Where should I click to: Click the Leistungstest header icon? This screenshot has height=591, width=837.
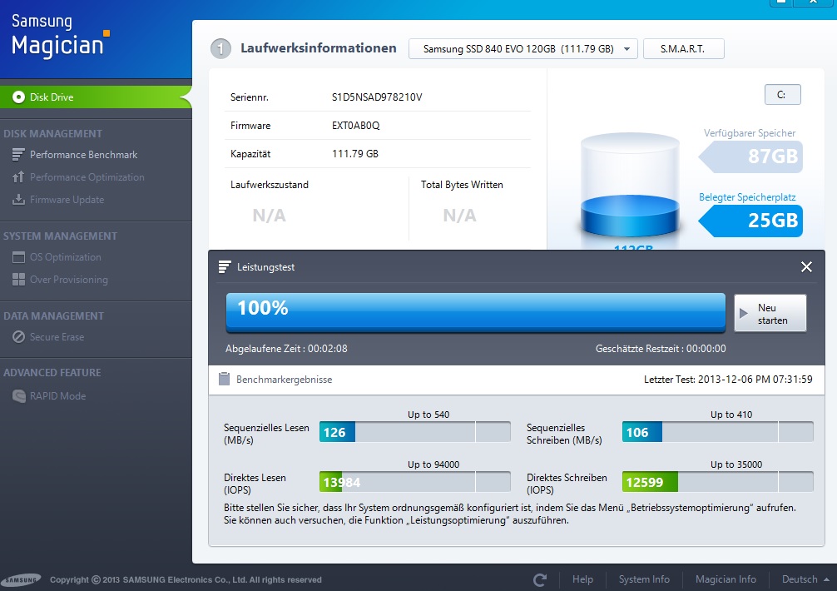pos(225,267)
